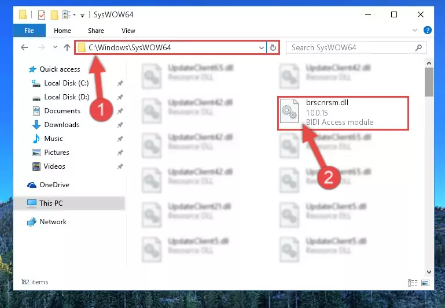Image resolution: width=445 pixels, height=308 pixels.
Task: Click pin icon beside Local Disk (D:)
Action: click(x=120, y=97)
